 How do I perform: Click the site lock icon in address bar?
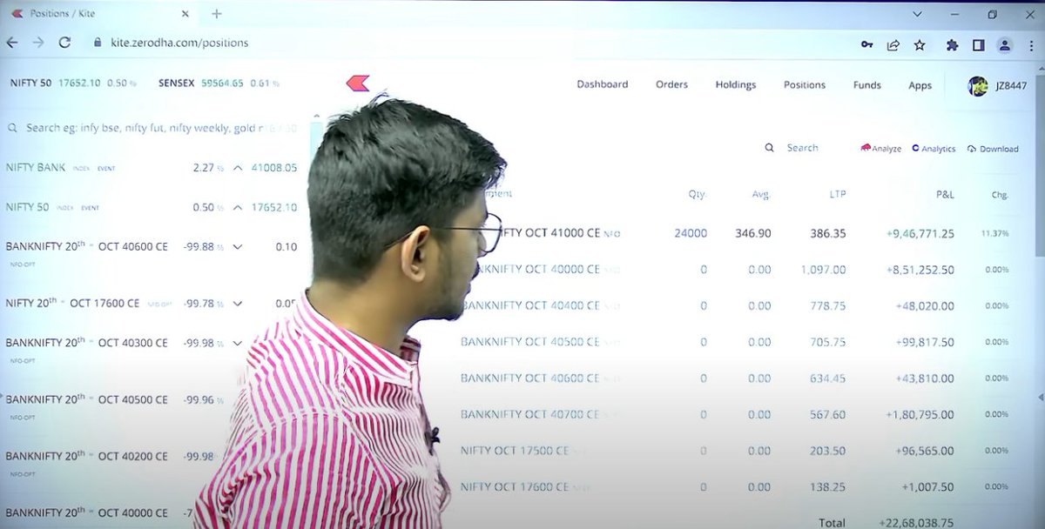(x=98, y=43)
